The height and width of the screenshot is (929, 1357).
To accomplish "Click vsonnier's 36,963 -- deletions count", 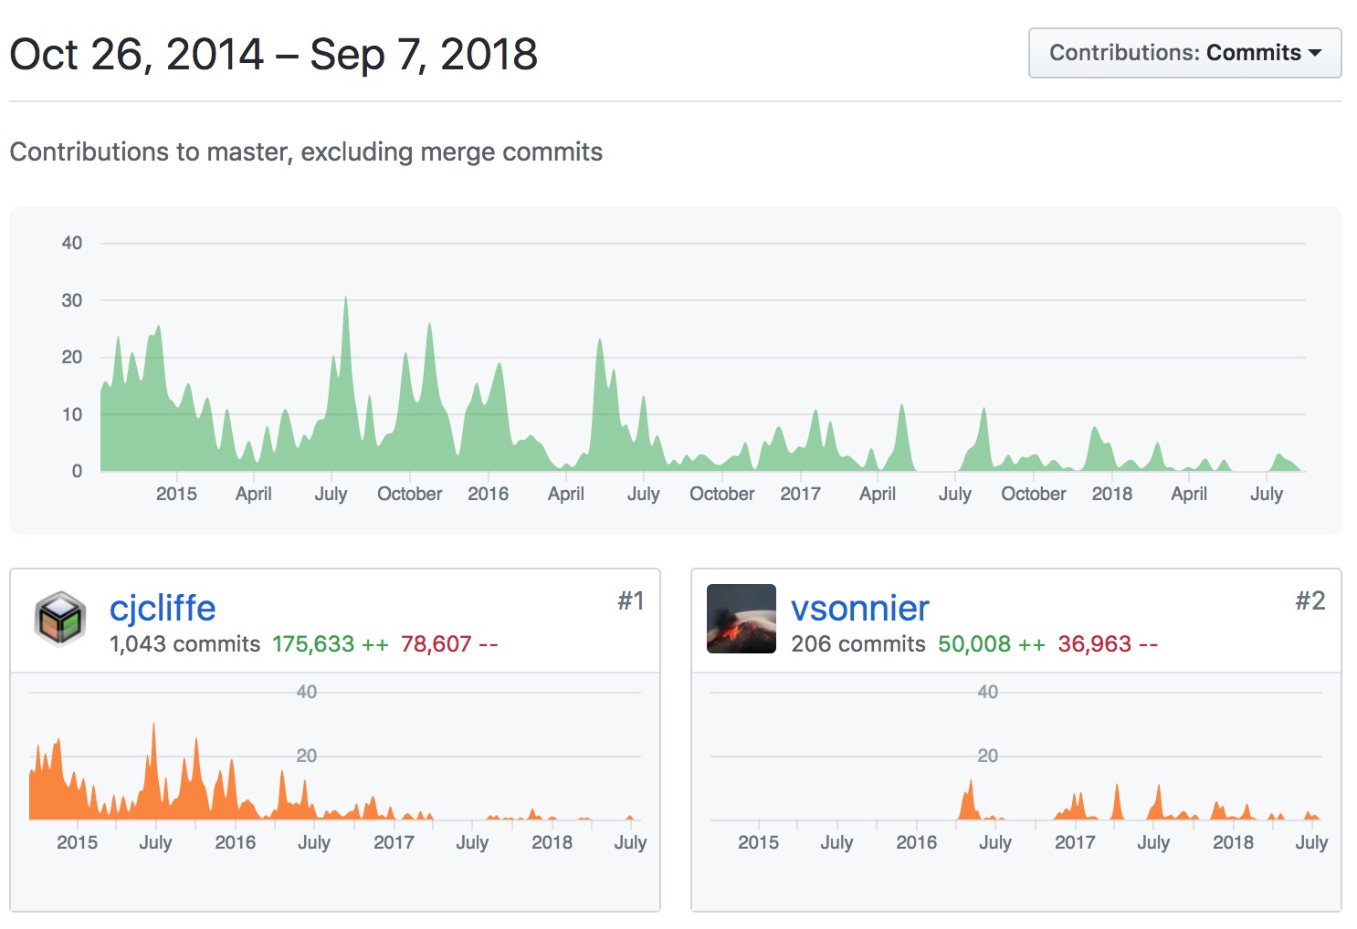I will point(1108,644).
